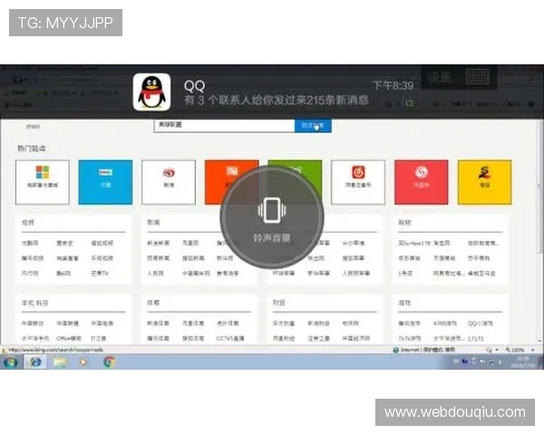The height and width of the screenshot is (435, 544).
Task: Open the msn logo link
Action: [33, 127]
